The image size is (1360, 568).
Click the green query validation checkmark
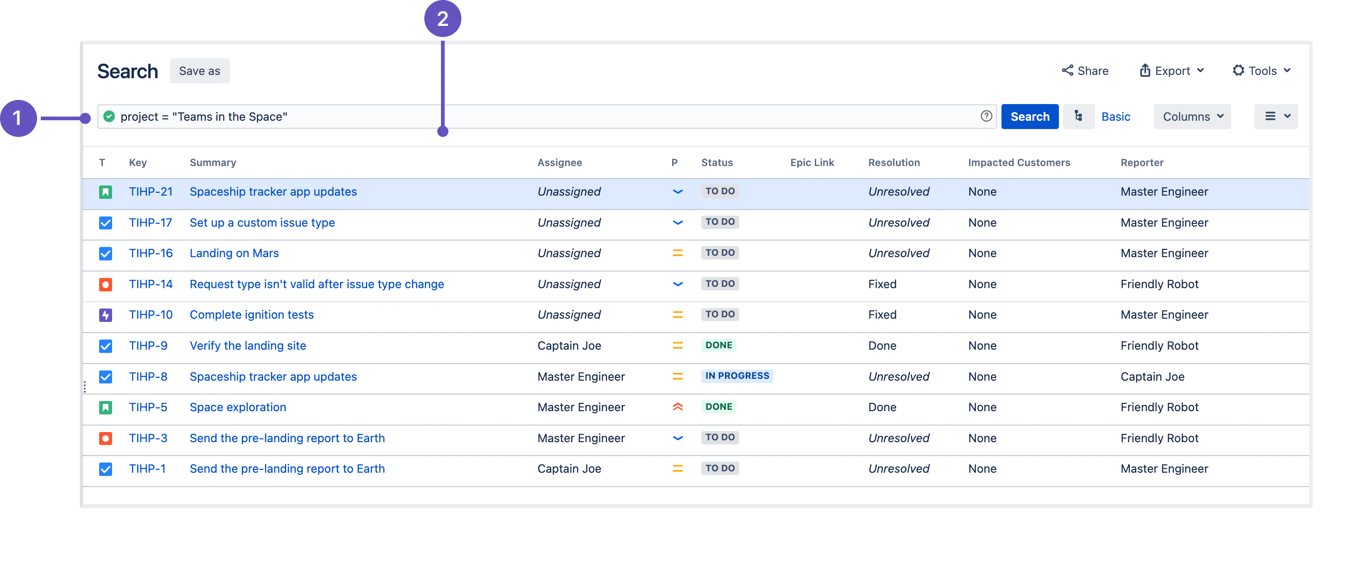click(x=109, y=116)
